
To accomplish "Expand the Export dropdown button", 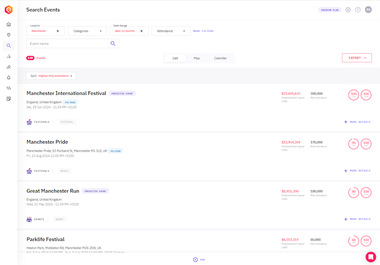I will tap(356, 58).
